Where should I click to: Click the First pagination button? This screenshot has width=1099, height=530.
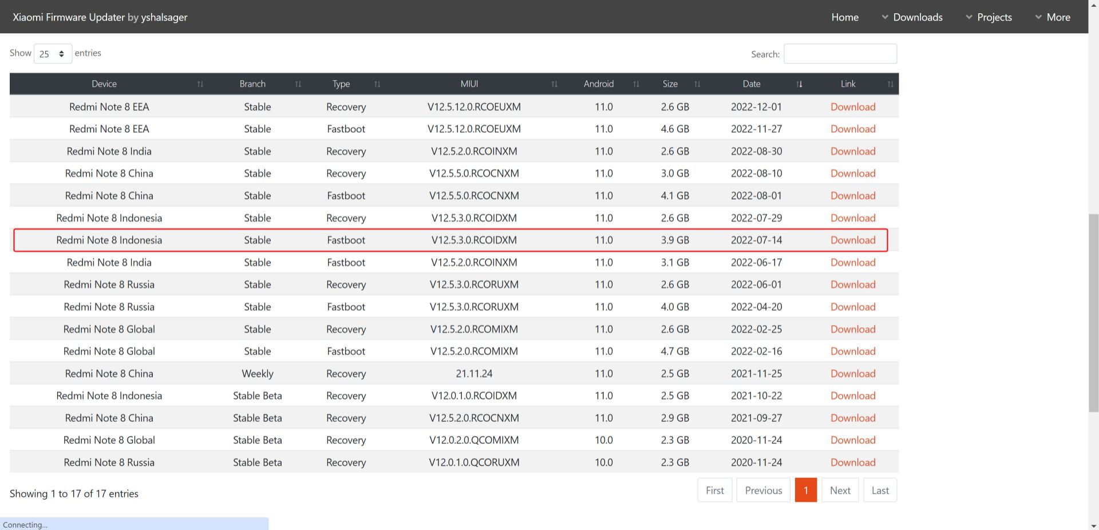(715, 491)
